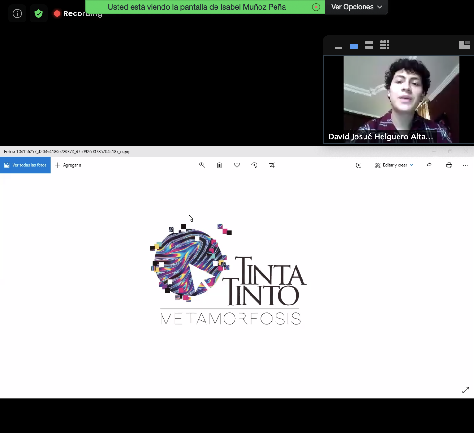474x433 pixels.
Task: Open the three-dots more options menu
Action: (x=466, y=165)
